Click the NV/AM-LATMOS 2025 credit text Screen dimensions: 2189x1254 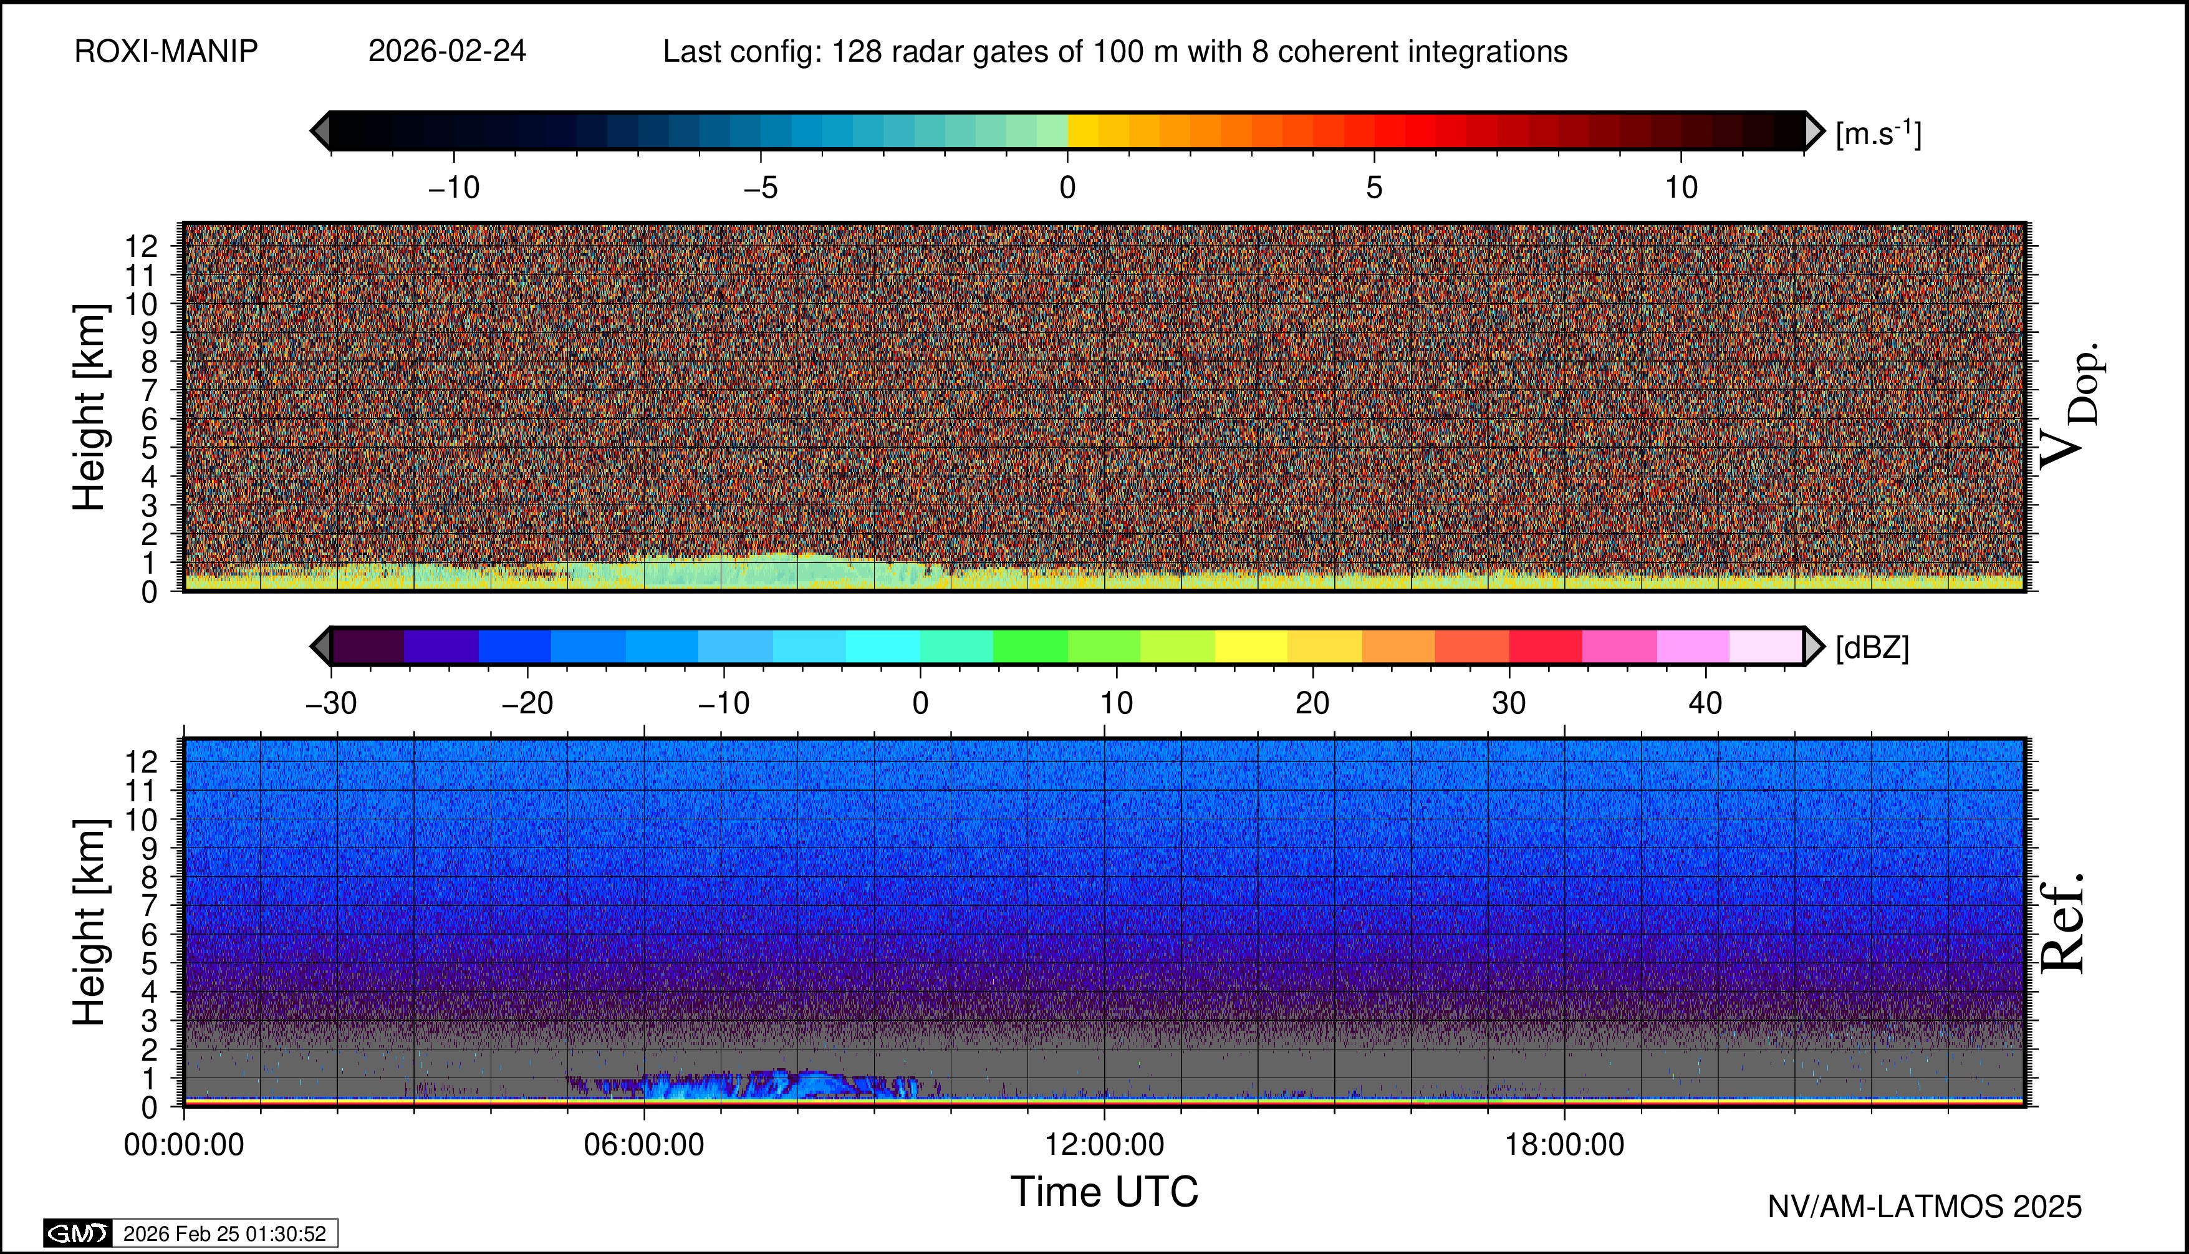tap(1924, 1207)
